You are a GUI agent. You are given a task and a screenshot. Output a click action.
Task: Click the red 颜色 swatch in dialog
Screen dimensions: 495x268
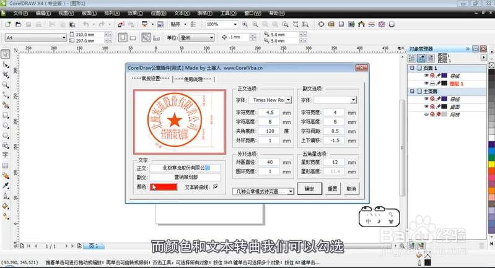(x=164, y=187)
